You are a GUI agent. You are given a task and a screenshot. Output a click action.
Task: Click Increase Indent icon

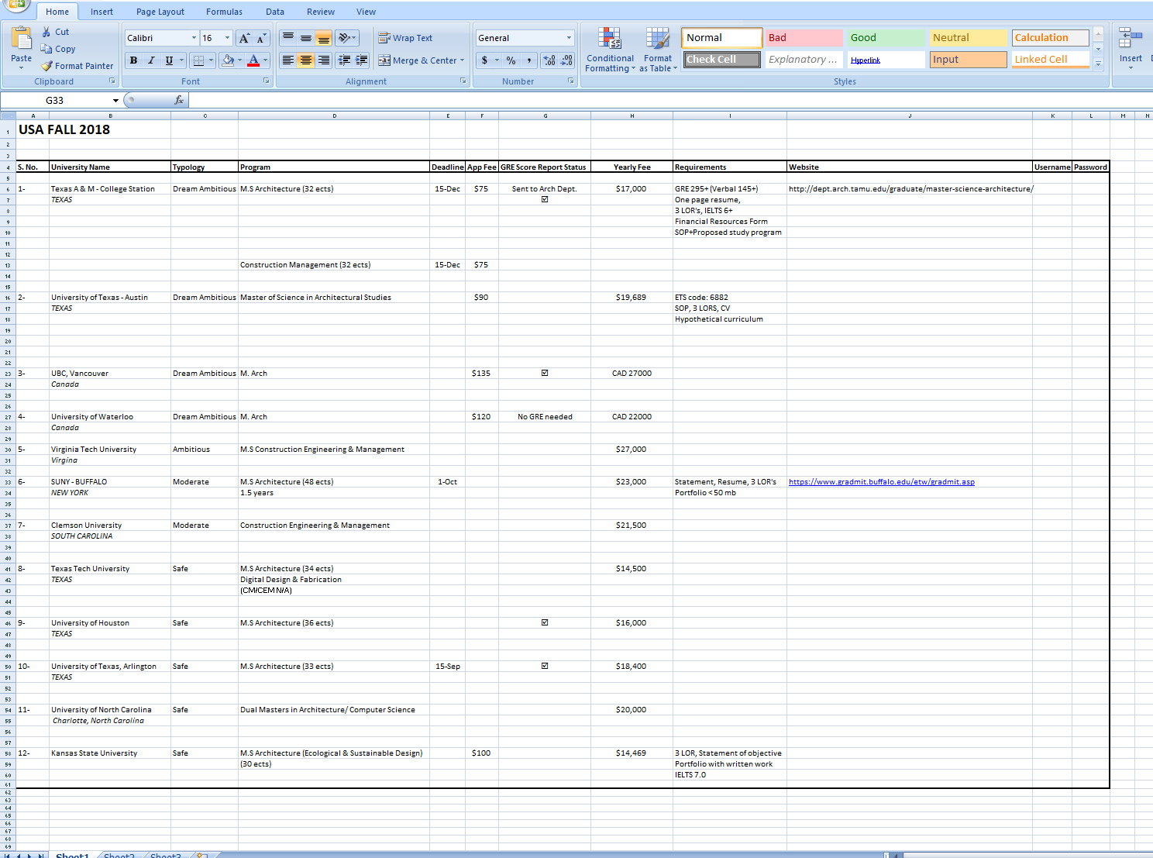click(x=362, y=60)
